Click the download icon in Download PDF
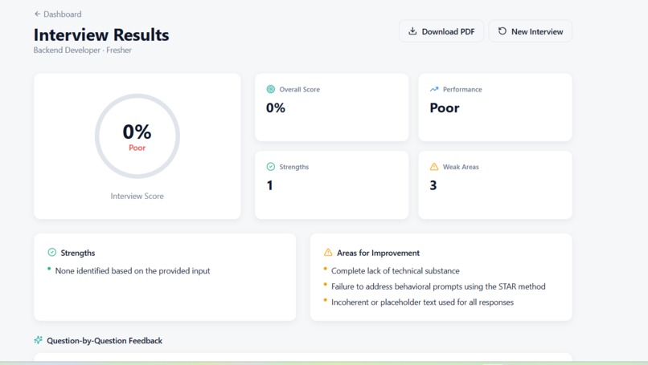648x365 pixels. [x=412, y=31]
